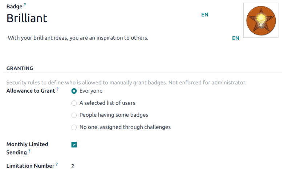Click help icon beside Monthly Limited Sending
Viewport: 284px width, 173px height.
(x=29, y=151)
